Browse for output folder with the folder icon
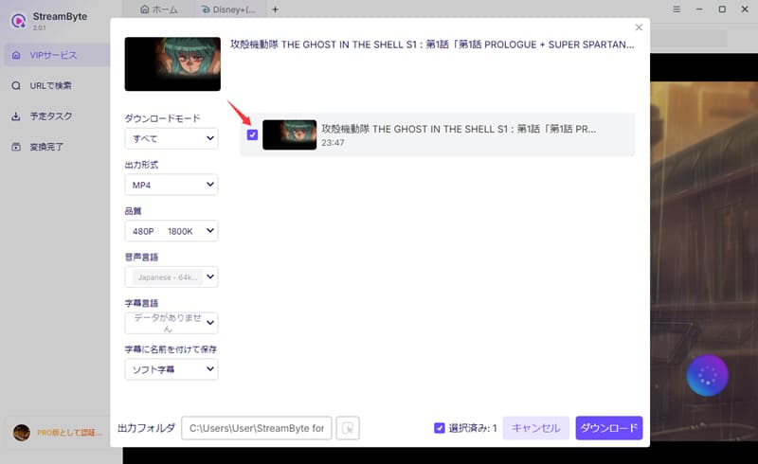The width and height of the screenshot is (758, 464). (347, 428)
